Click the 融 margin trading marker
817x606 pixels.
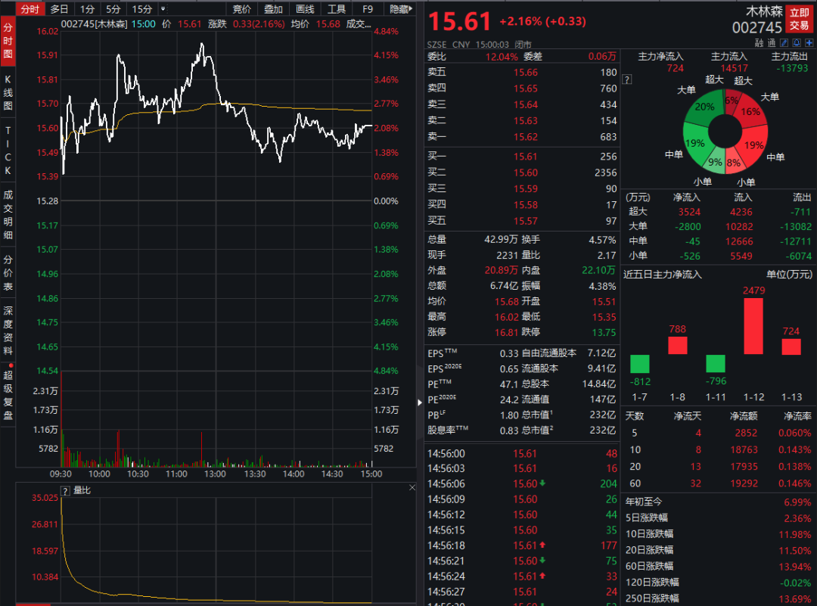760,43
